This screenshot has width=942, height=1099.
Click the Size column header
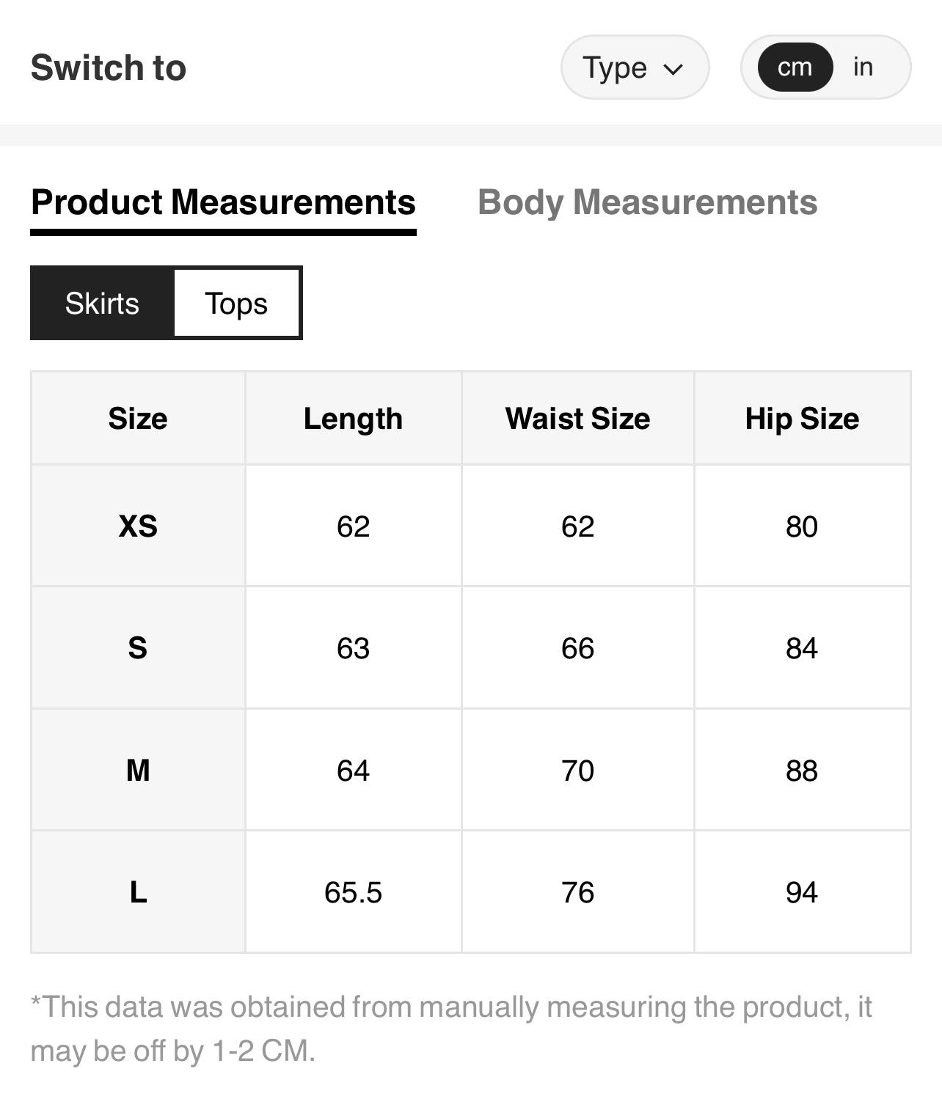tap(138, 419)
